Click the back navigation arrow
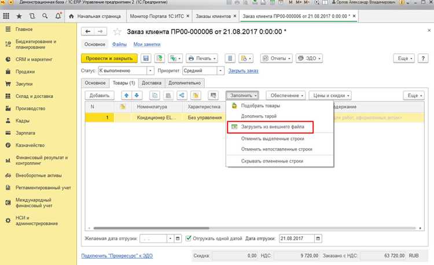 tap(88, 32)
